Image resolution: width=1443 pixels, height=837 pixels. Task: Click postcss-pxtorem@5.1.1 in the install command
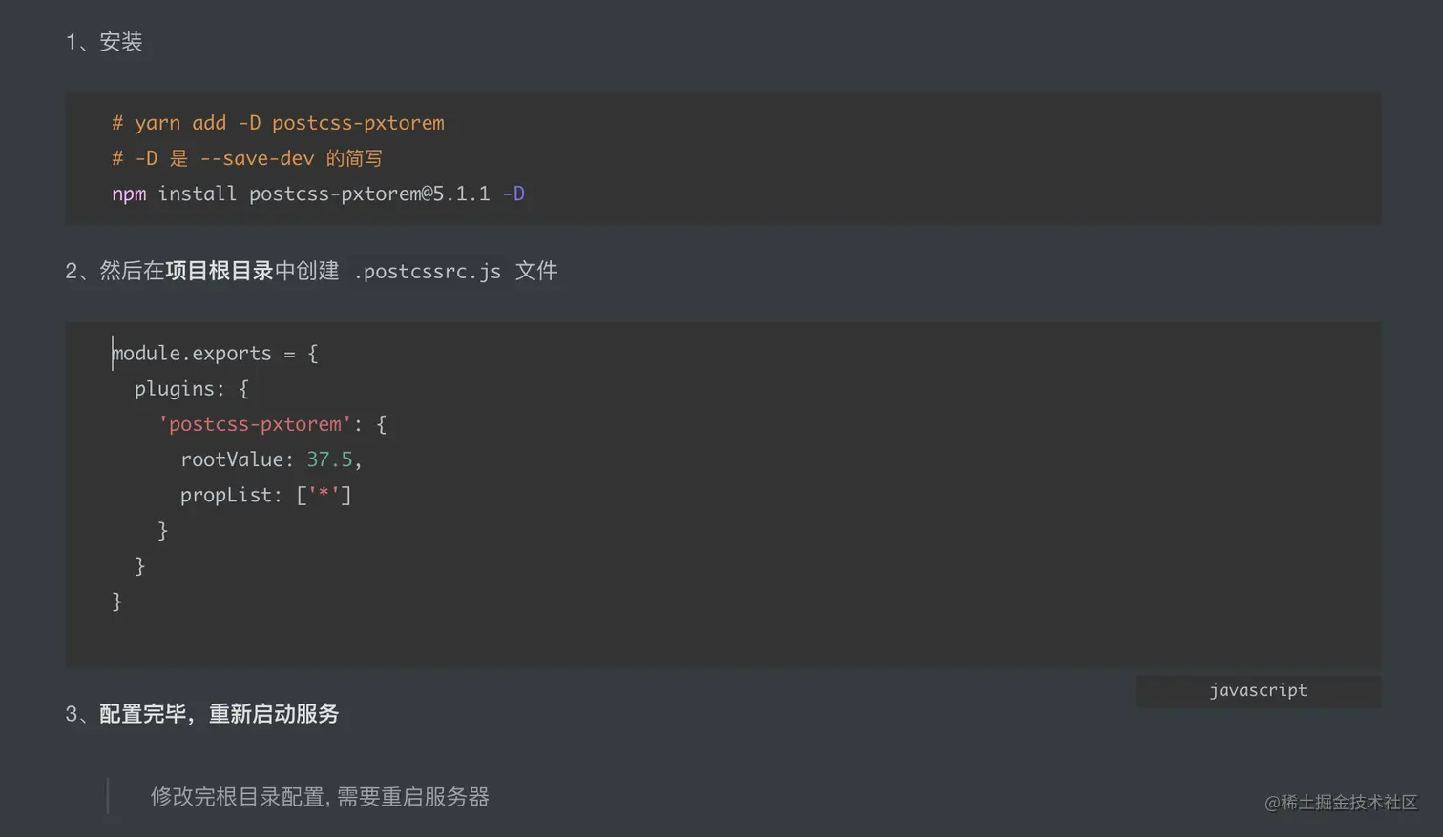pyautogui.click(x=369, y=194)
